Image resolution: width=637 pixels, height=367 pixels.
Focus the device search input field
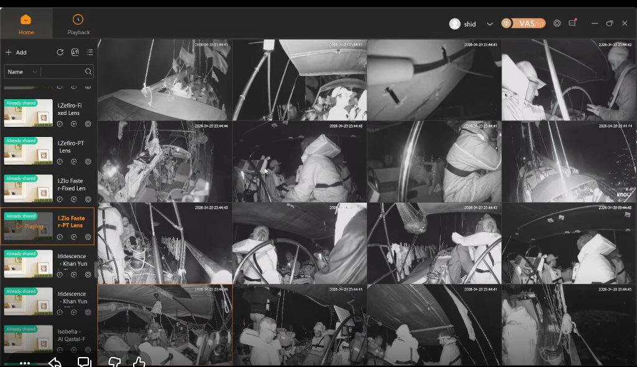point(63,72)
